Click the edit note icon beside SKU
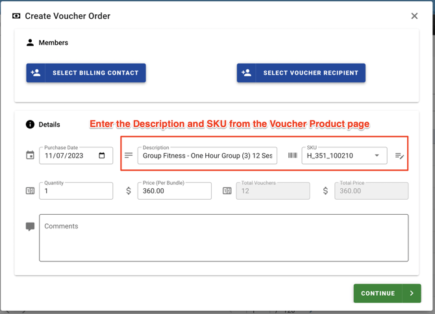Screen dimensions: 435x314 [399, 156]
